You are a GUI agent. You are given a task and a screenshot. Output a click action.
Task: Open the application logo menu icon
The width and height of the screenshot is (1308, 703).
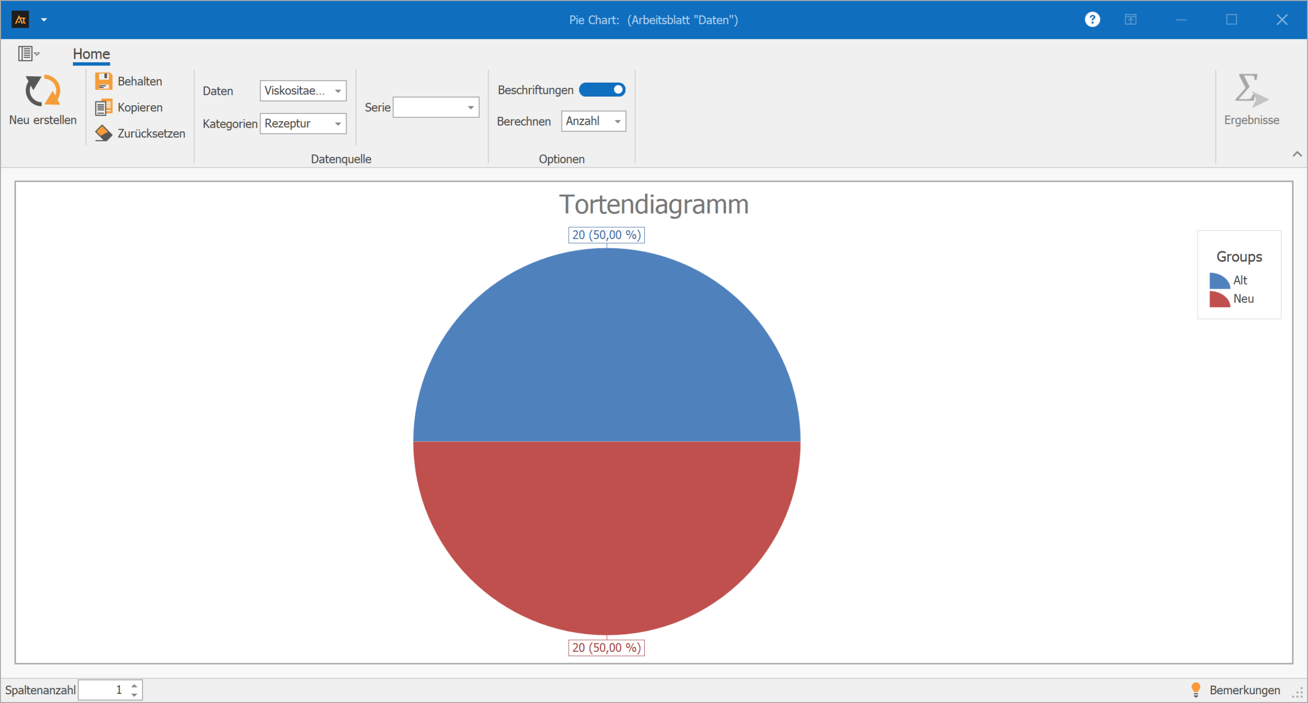click(20, 20)
